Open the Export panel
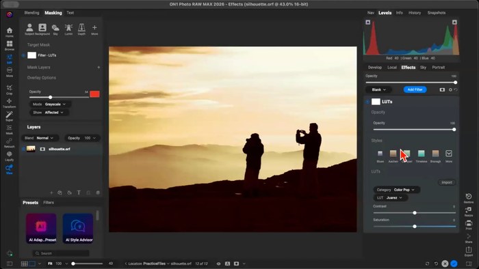 [x=469, y=252]
